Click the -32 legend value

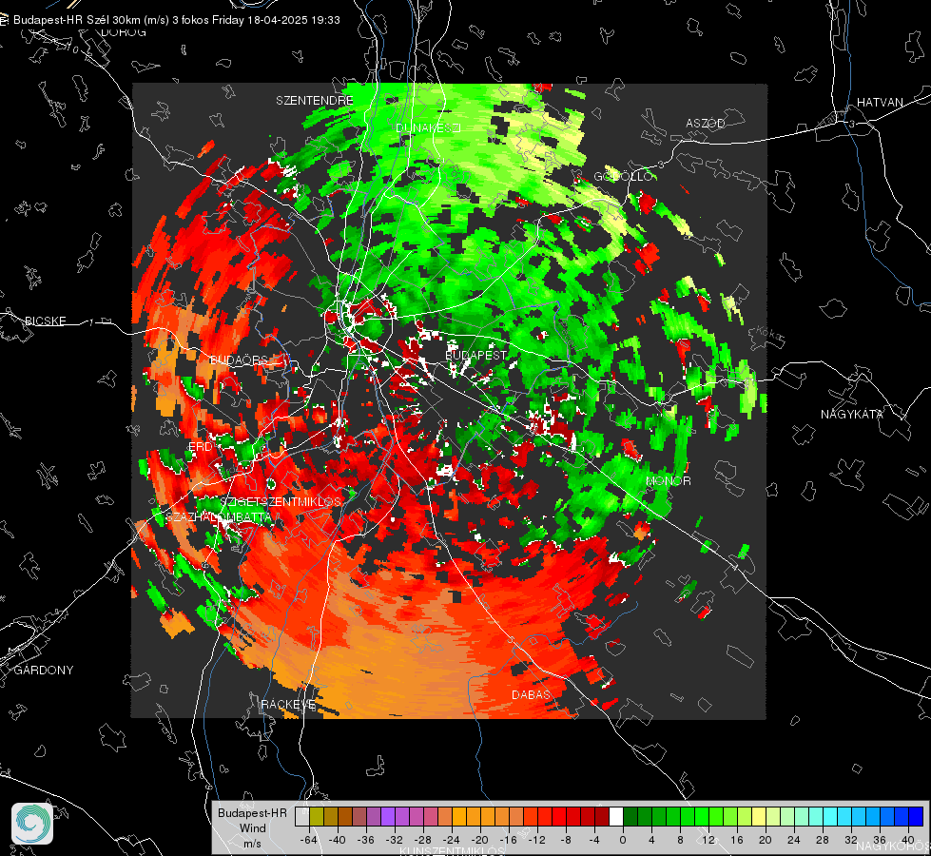pos(395,840)
